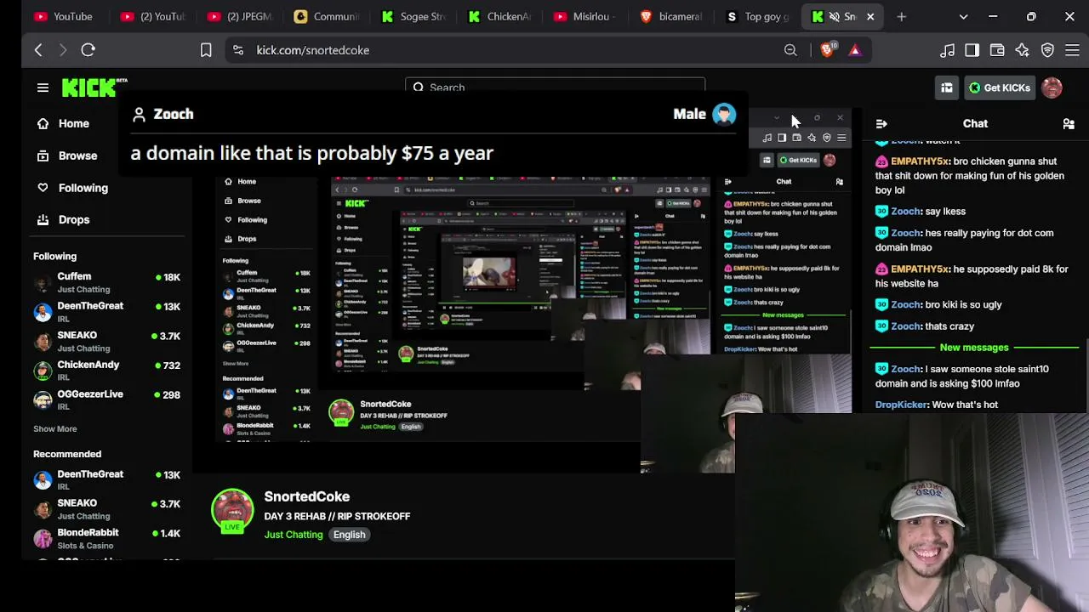Open SNEAKO under the Recommended list

(106, 509)
